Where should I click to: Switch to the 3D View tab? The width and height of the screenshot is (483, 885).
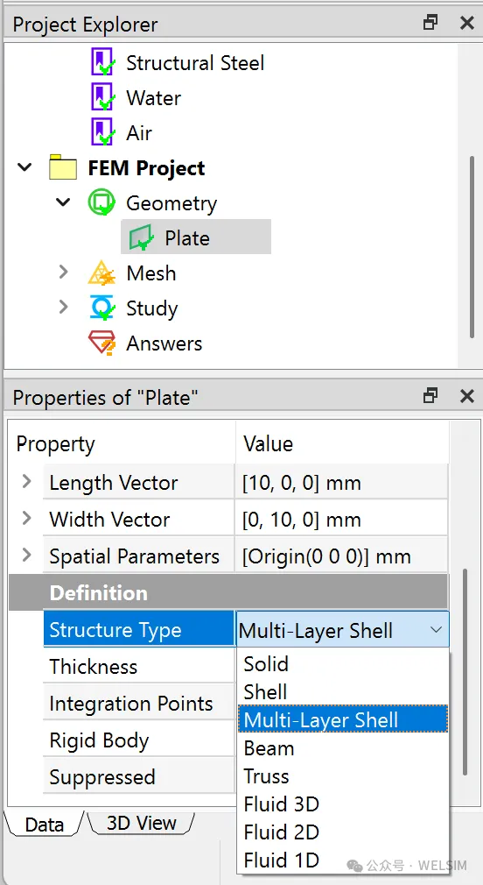tap(142, 824)
